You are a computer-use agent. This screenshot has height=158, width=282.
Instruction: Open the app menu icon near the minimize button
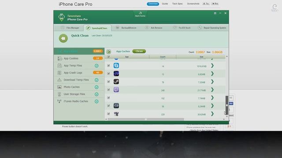click(x=215, y=13)
